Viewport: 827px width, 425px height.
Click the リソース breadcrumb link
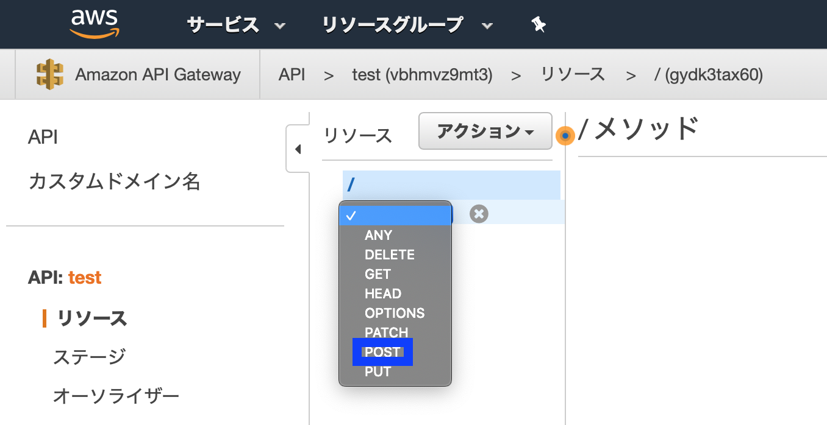pos(573,75)
